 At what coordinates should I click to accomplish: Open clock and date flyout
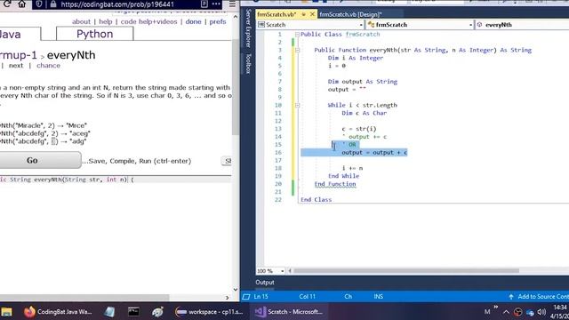(x=559, y=312)
